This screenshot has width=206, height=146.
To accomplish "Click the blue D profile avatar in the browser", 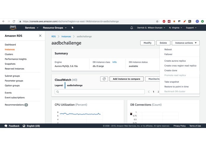I will [x=197, y=21].
